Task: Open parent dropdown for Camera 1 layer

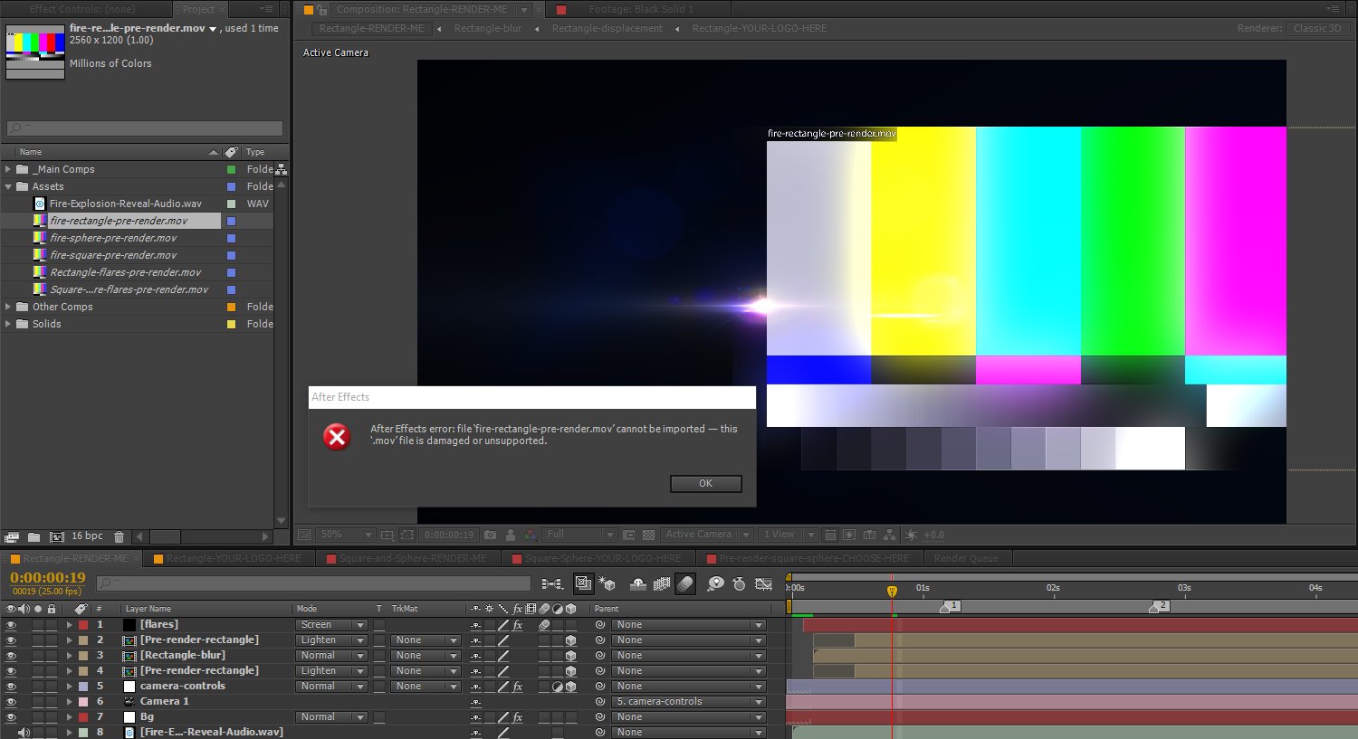Action: [x=689, y=702]
